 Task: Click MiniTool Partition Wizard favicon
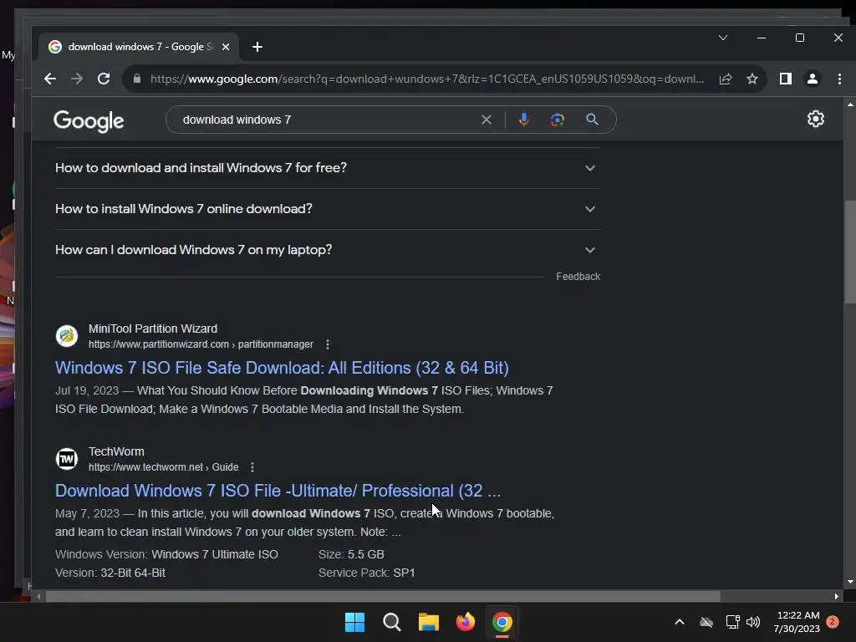click(x=67, y=336)
